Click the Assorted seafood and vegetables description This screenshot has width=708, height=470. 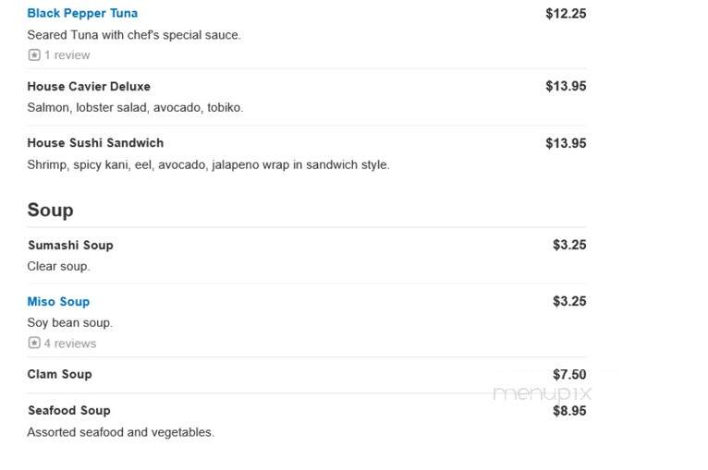tap(120, 432)
